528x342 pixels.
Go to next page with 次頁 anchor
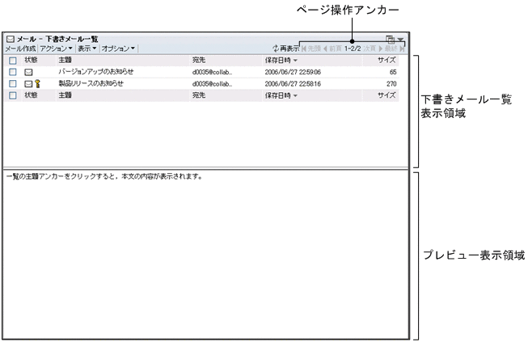pos(373,49)
